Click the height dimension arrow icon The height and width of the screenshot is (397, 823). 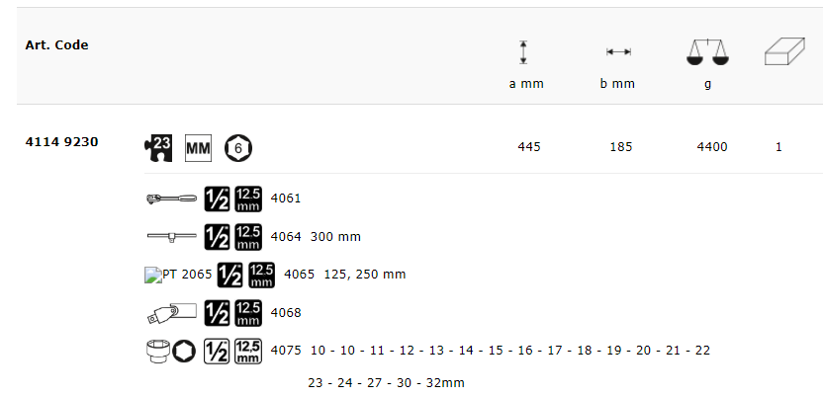(525, 53)
